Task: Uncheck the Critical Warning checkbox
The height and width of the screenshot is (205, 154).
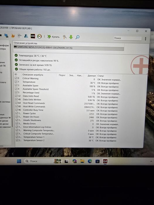Action: pos(16,78)
